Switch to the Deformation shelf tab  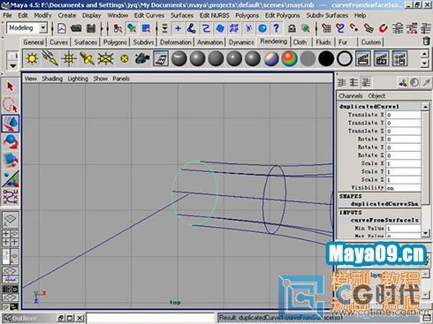tap(176, 42)
